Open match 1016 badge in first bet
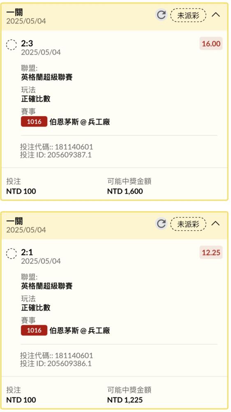231x412 pixels. point(34,122)
